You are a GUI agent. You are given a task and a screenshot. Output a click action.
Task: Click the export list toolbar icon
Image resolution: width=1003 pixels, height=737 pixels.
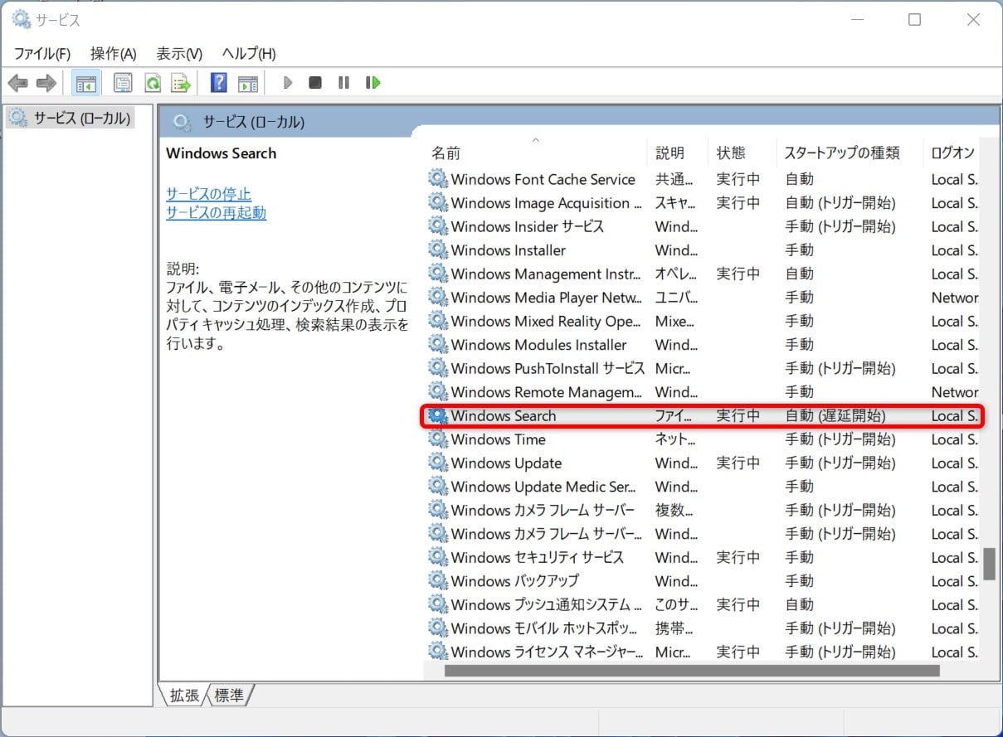point(181,82)
